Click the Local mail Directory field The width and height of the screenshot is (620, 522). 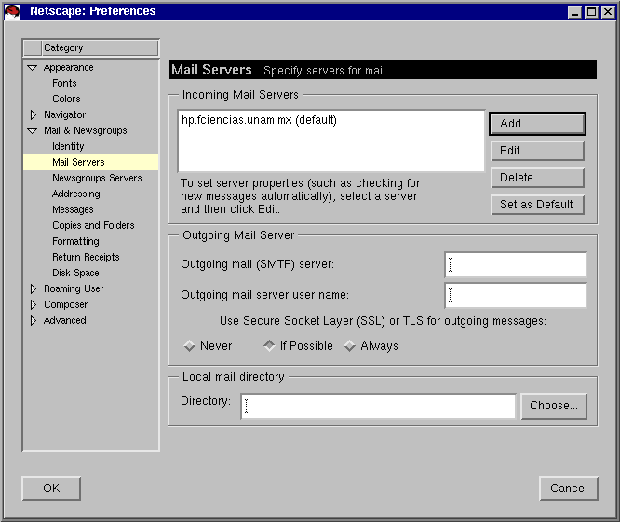(378, 407)
